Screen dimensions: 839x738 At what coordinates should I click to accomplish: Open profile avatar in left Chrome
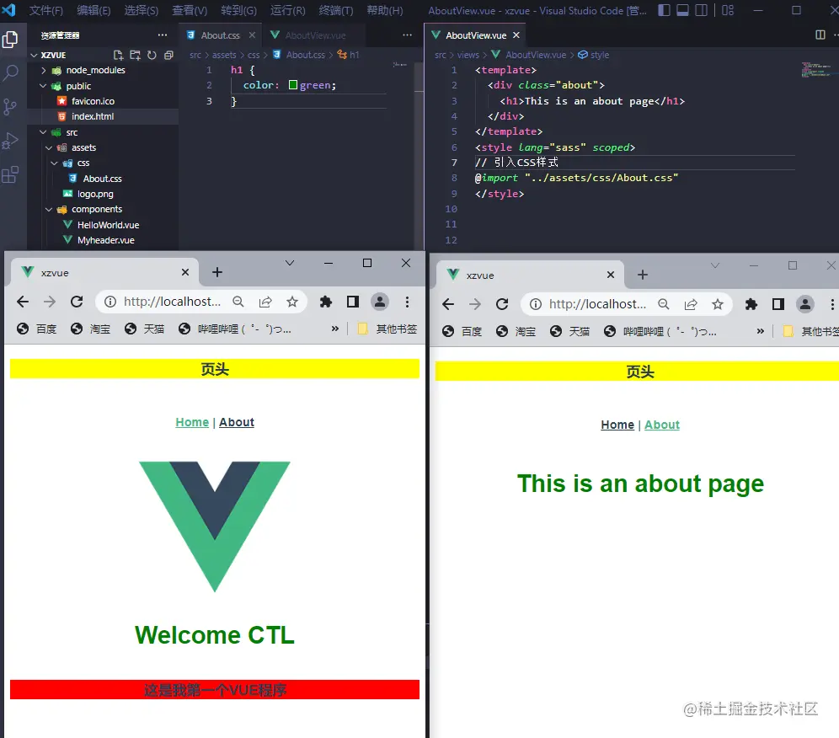(380, 302)
